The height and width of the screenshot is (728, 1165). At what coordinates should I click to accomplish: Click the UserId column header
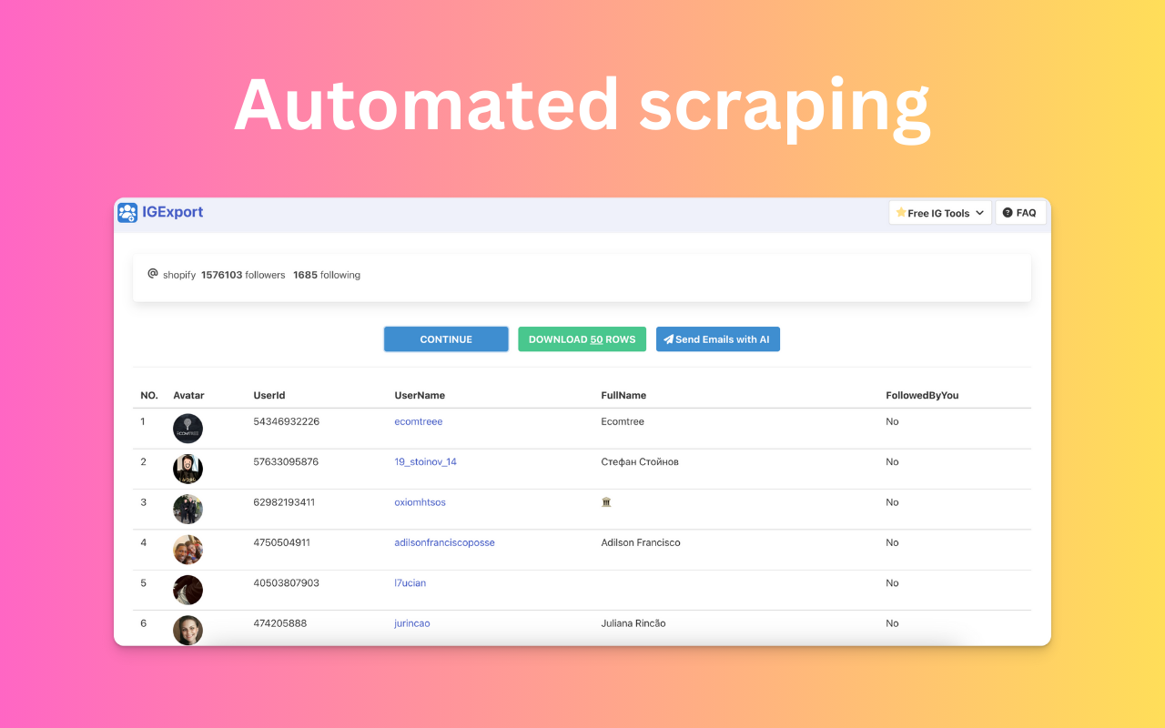[269, 395]
